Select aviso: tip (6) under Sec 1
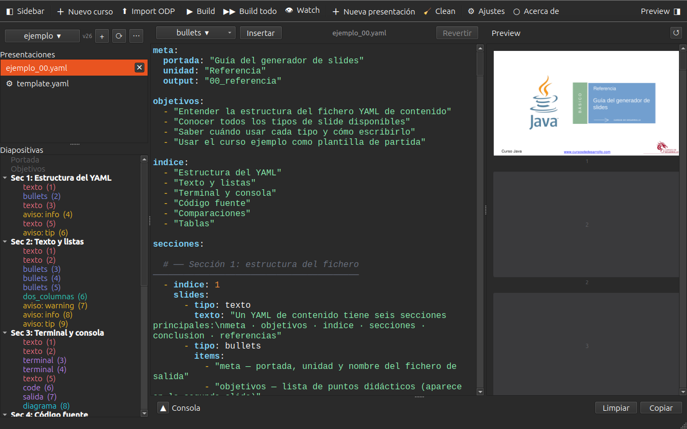687x429 pixels. coord(46,233)
